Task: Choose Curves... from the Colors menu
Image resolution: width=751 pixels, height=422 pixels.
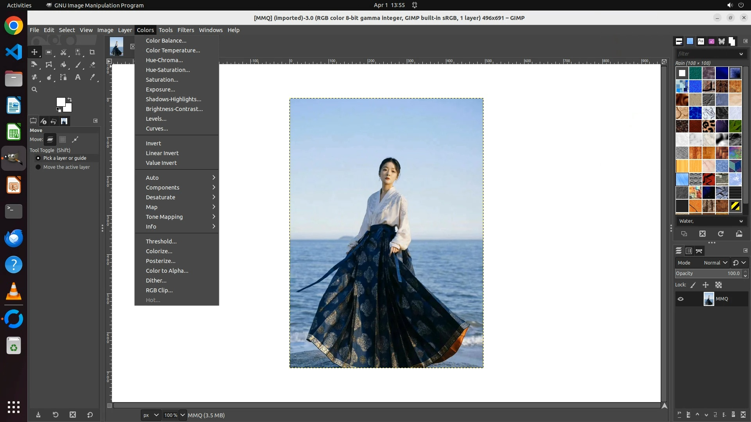Action: pos(157,129)
